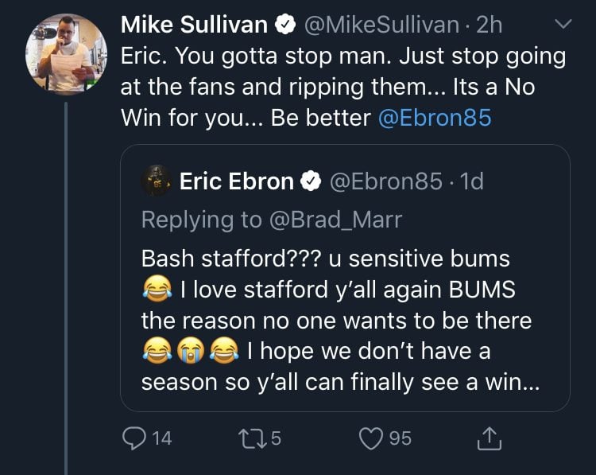Screen dimensions: 596x475
Task: Follow the blue @Ebron85 mention link
Action: pos(434,118)
